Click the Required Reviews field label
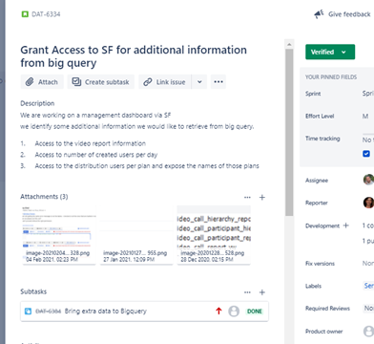This screenshot has height=344, width=374. point(327,309)
